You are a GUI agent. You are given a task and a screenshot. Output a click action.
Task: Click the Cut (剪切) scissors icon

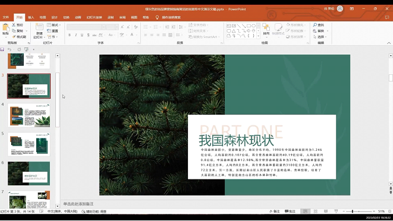14,25
